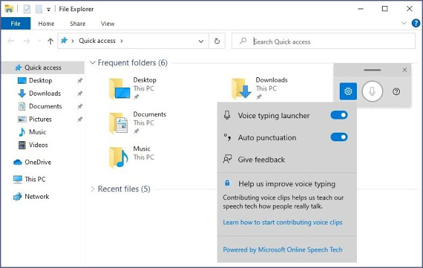Open Learn how to start contributing voice clips
This screenshot has height=268, width=423.
pyautogui.click(x=282, y=222)
